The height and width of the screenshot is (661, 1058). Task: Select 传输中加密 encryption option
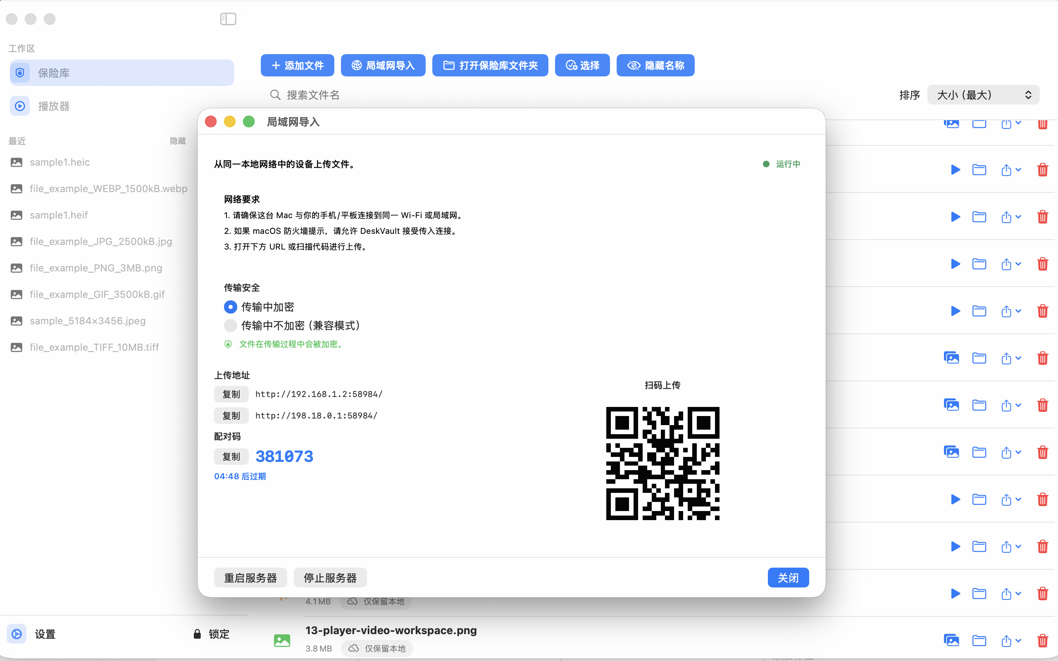coord(230,307)
